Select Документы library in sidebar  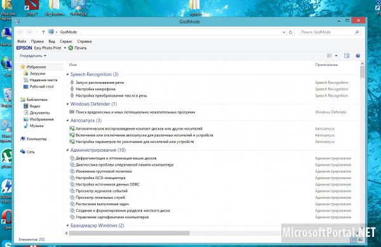pyautogui.click(x=39, y=112)
